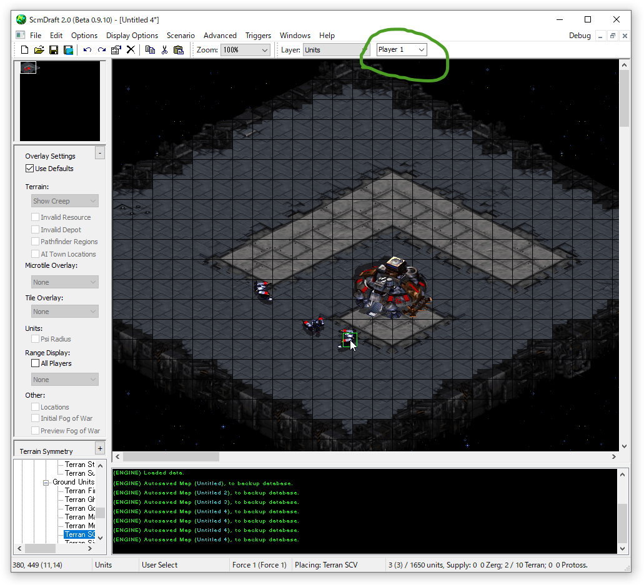Delete selection with the X icon

point(131,50)
